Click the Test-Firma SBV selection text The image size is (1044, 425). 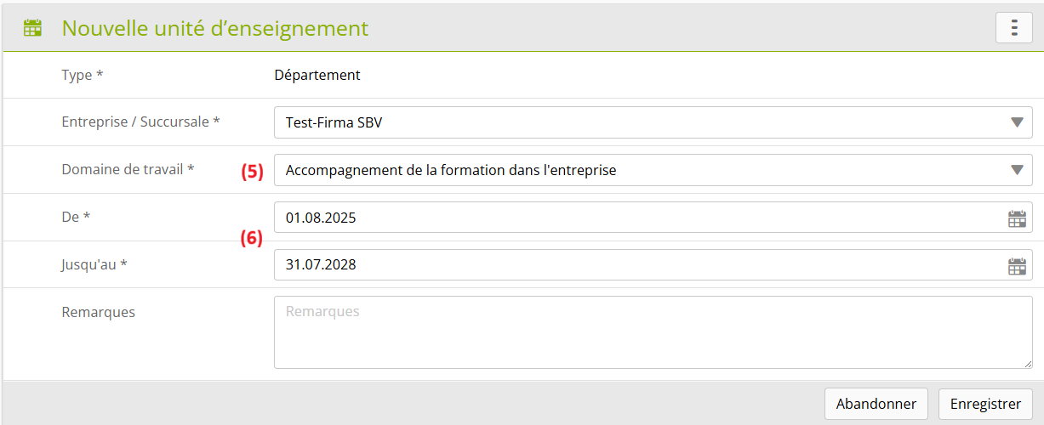(x=334, y=122)
